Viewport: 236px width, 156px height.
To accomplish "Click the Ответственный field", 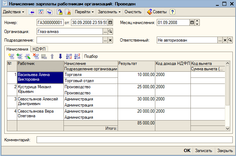I will tap(187, 40).
